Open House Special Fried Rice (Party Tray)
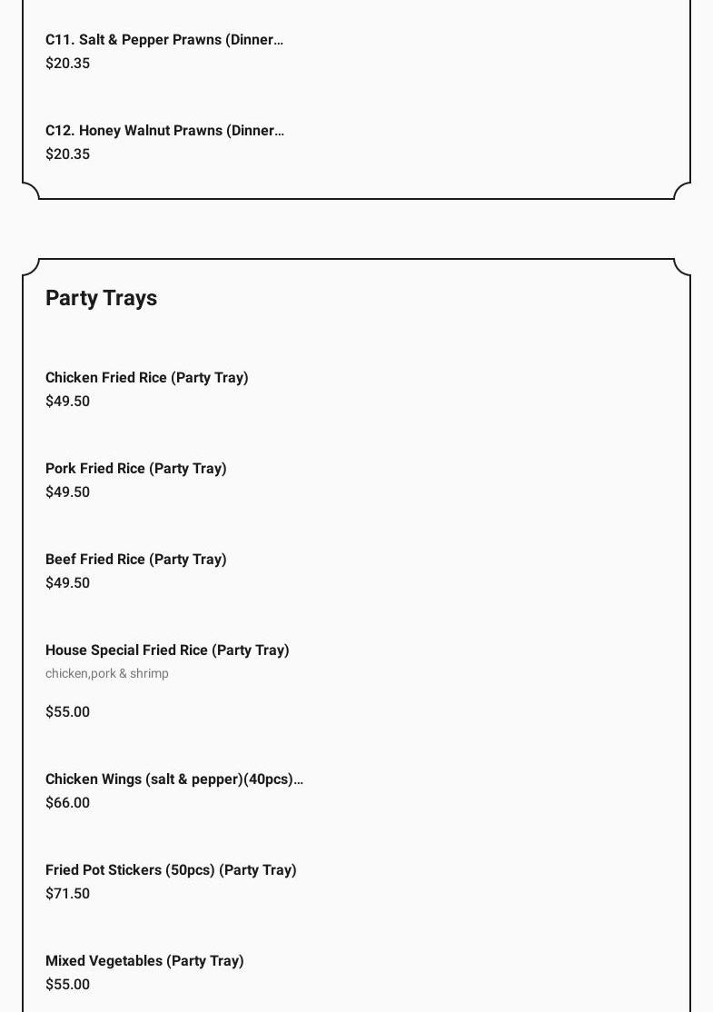This screenshot has height=1012, width=713. coord(167,650)
